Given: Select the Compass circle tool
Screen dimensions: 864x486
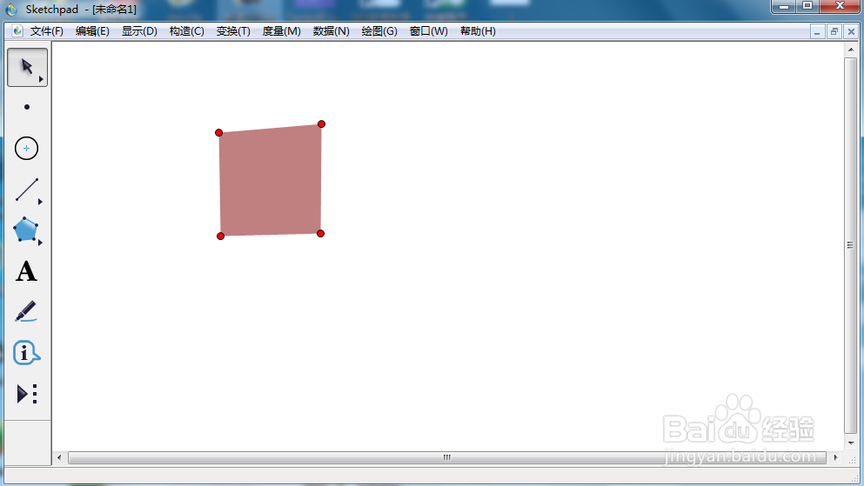Looking at the screenshot, I should [x=26, y=149].
